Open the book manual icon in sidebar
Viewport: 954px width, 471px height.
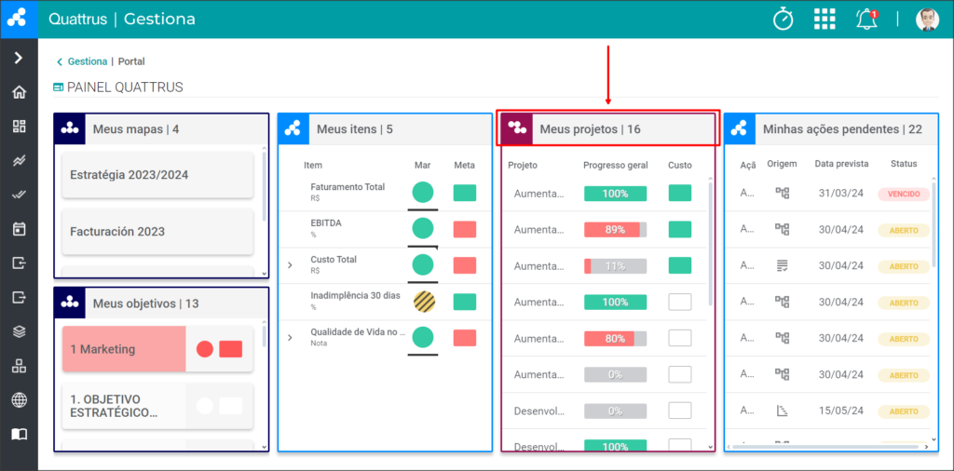click(x=19, y=434)
